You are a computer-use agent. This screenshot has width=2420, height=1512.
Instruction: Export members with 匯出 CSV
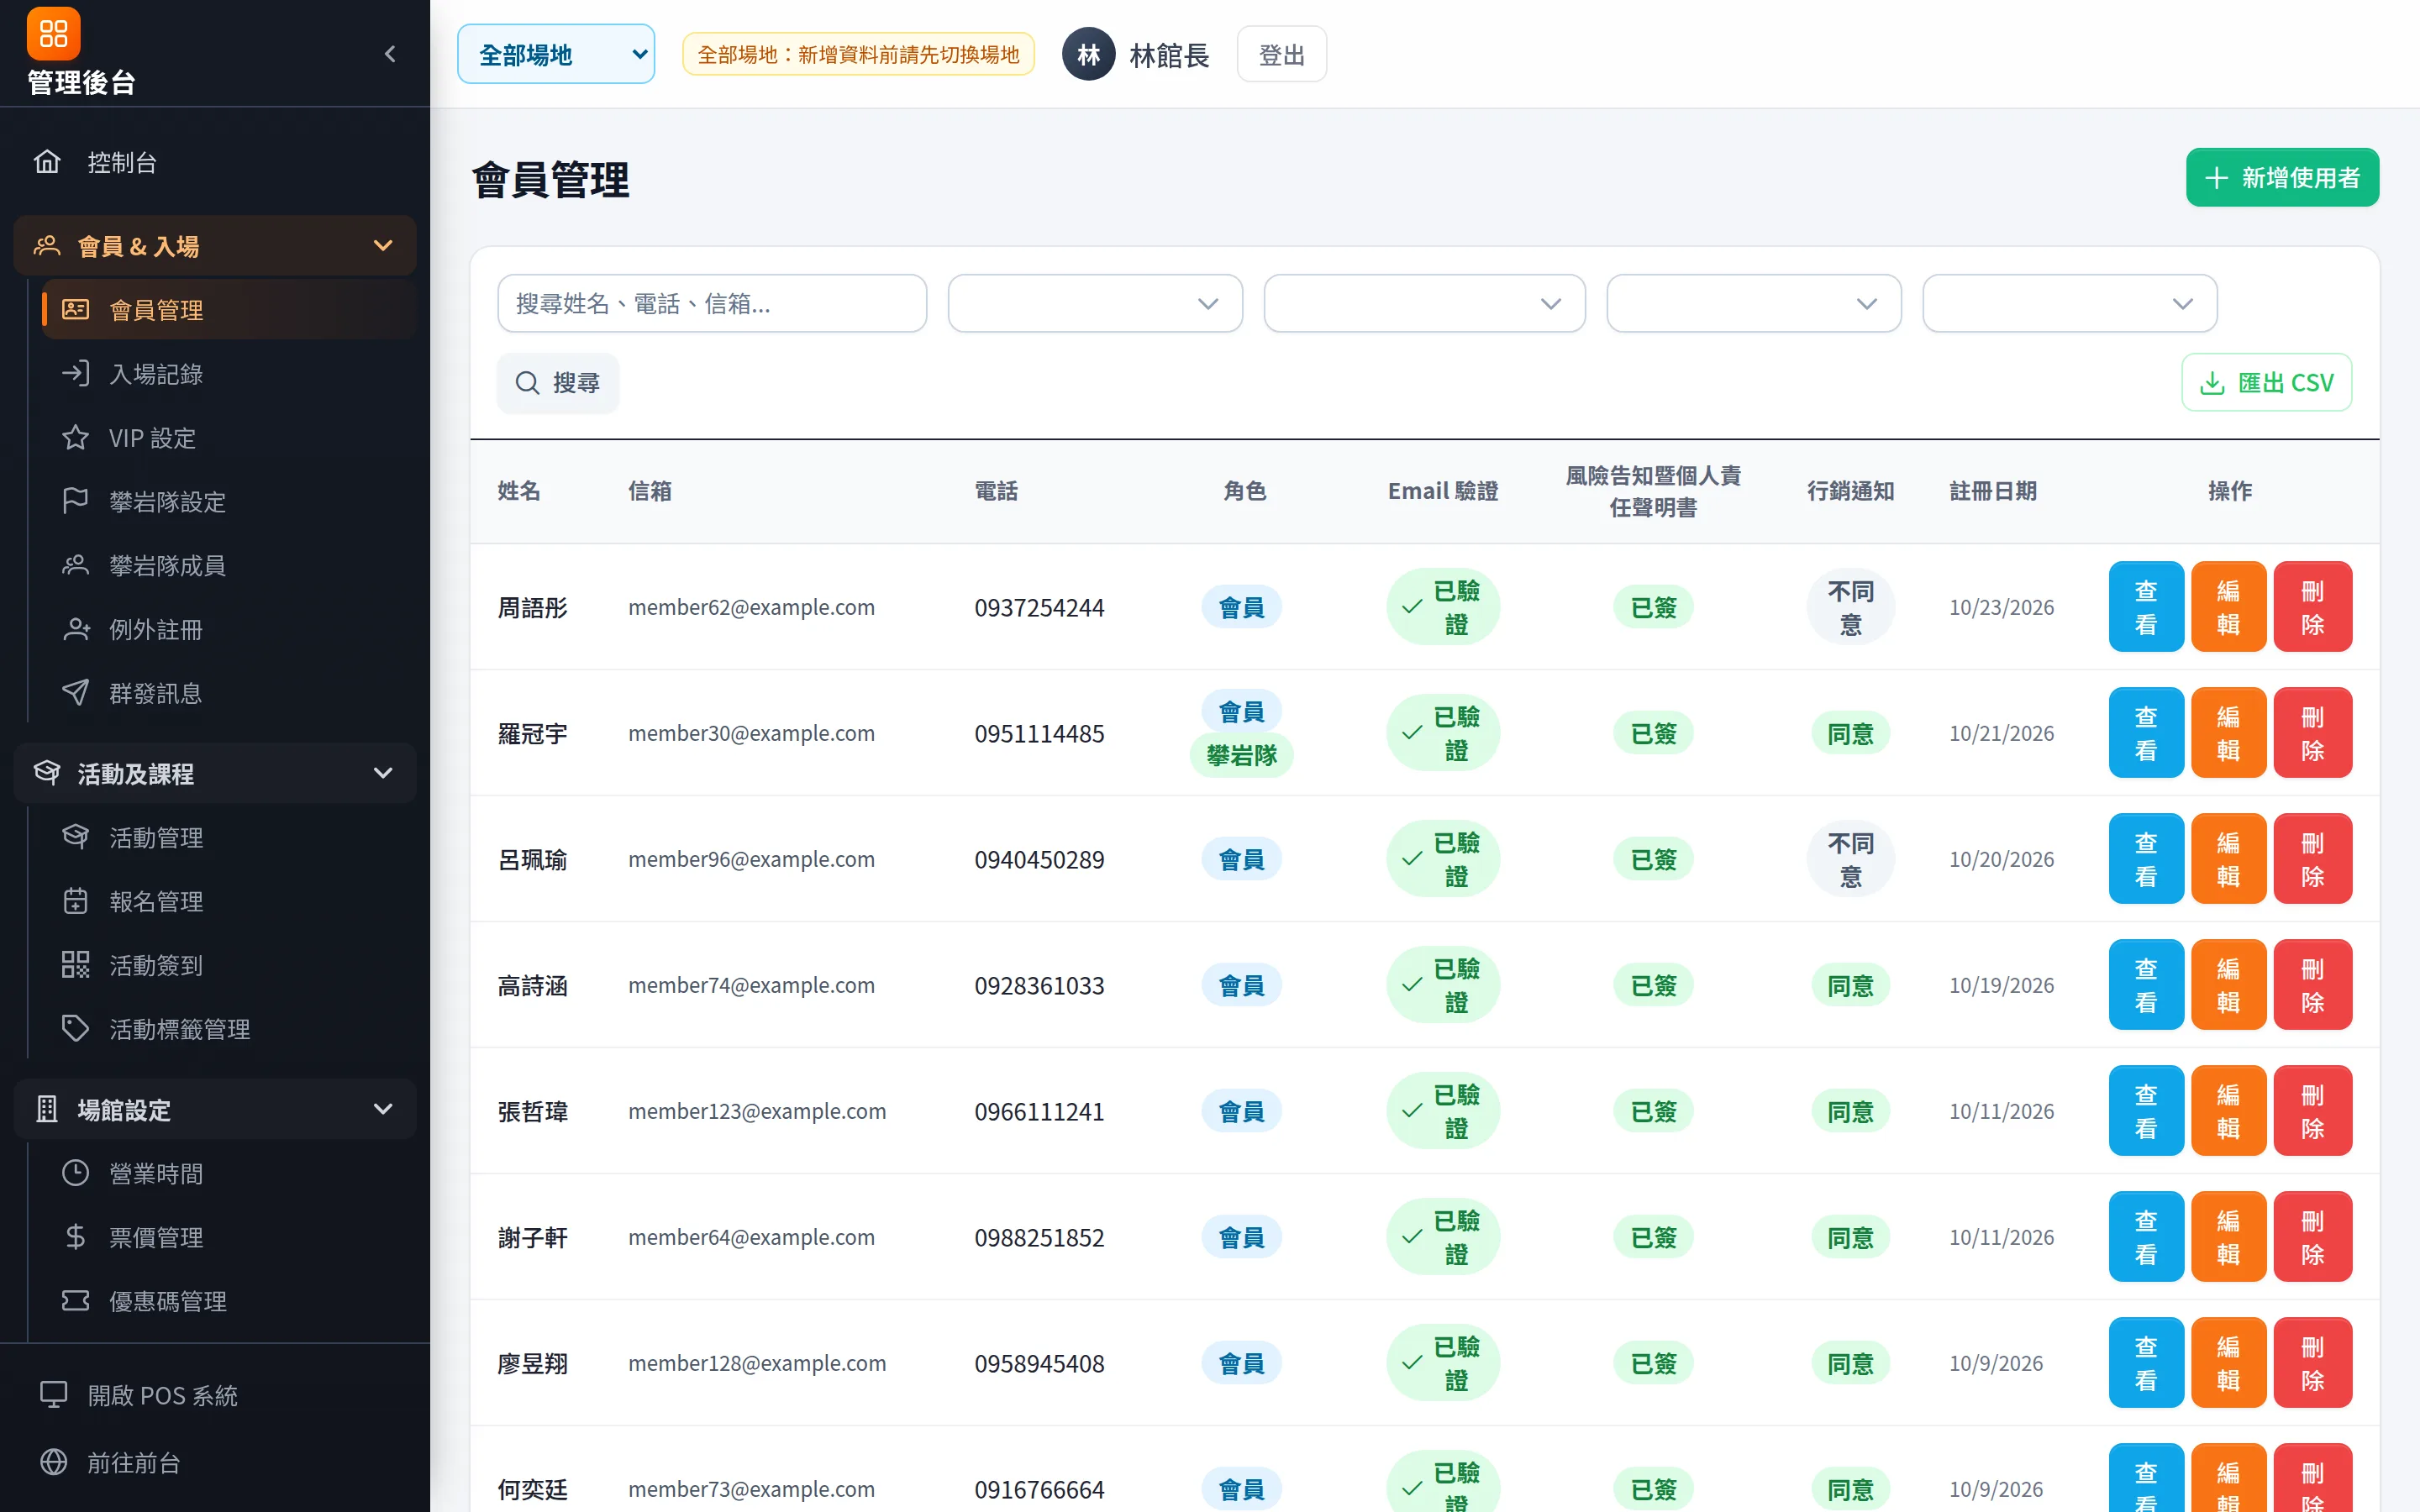pyautogui.click(x=2266, y=383)
